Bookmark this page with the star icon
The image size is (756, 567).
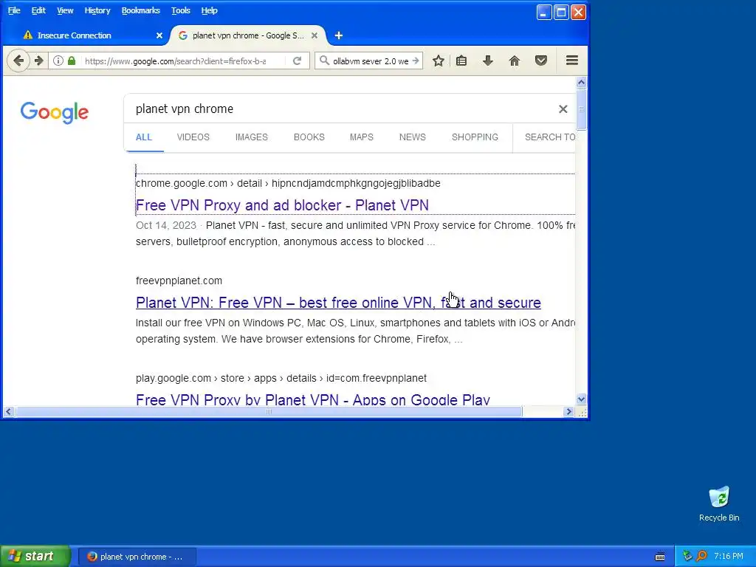pyautogui.click(x=439, y=61)
